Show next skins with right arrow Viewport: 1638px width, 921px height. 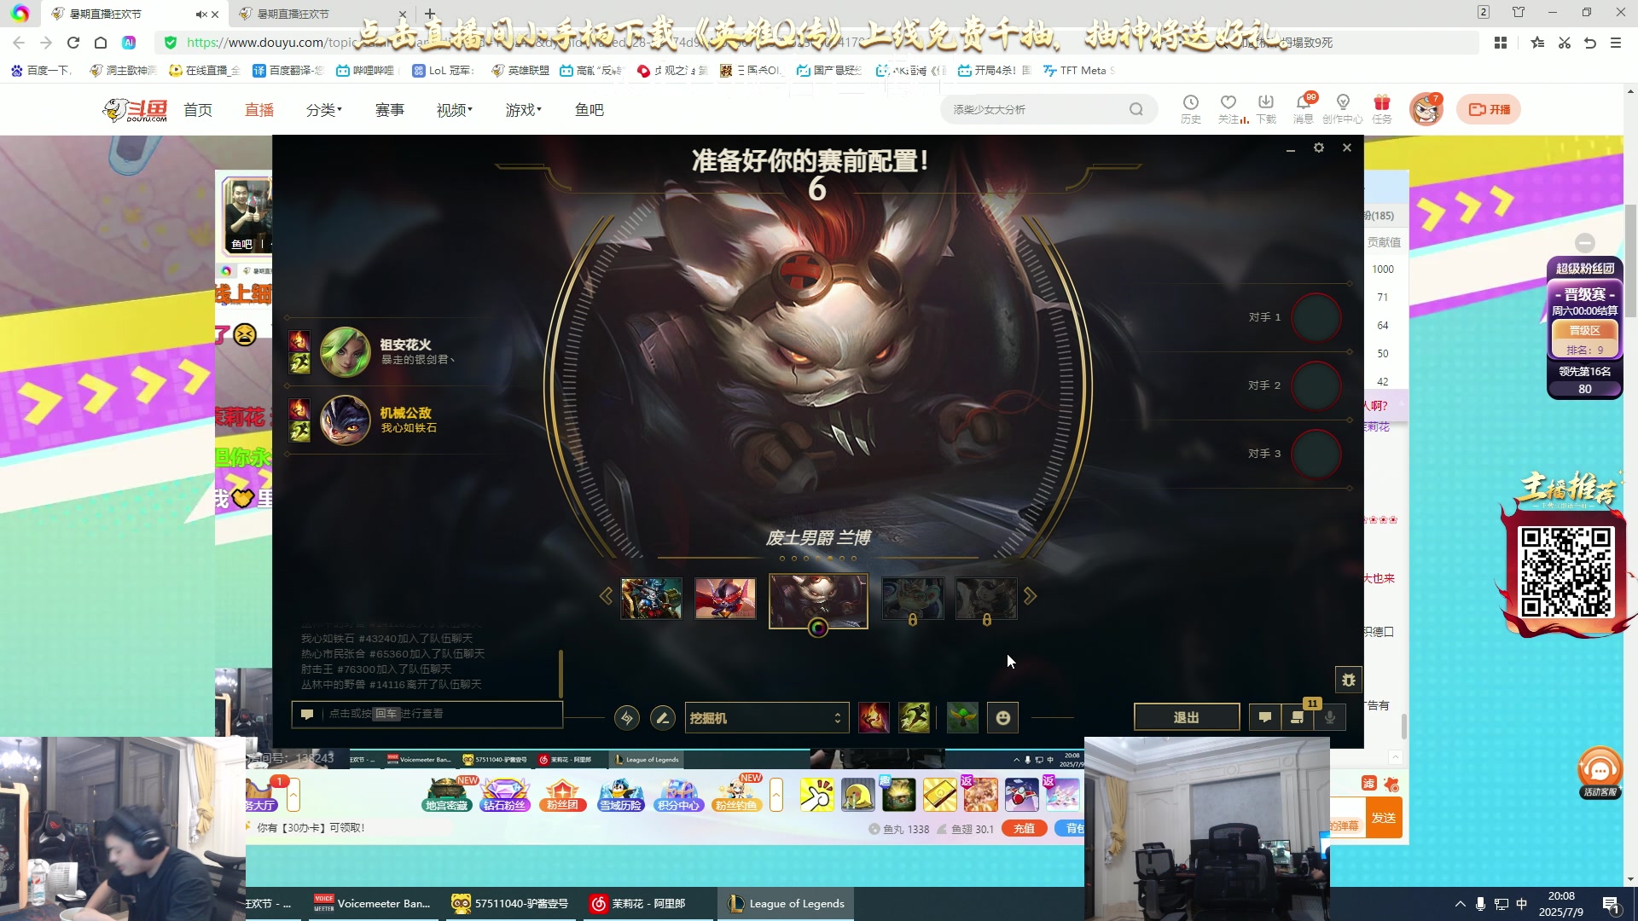(1031, 596)
